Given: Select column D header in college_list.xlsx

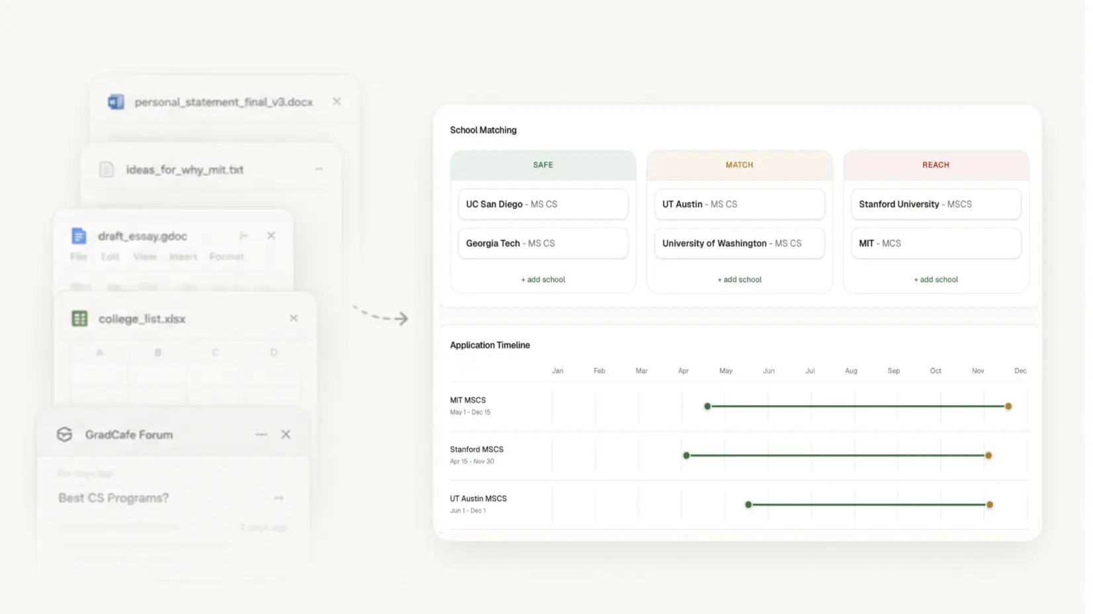Looking at the screenshot, I should 273,352.
